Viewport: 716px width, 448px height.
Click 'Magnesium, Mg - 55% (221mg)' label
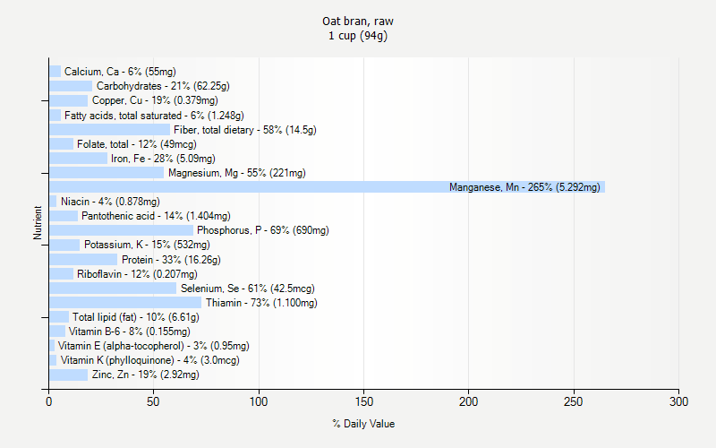click(237, 173)
